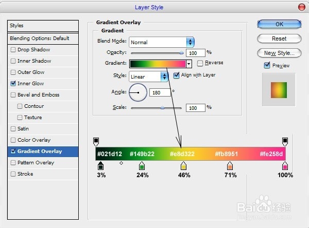The image size is (309, 228).
Task: Uncheck the Gradient Overlay checkbox
Action: (x=13, y=151)
